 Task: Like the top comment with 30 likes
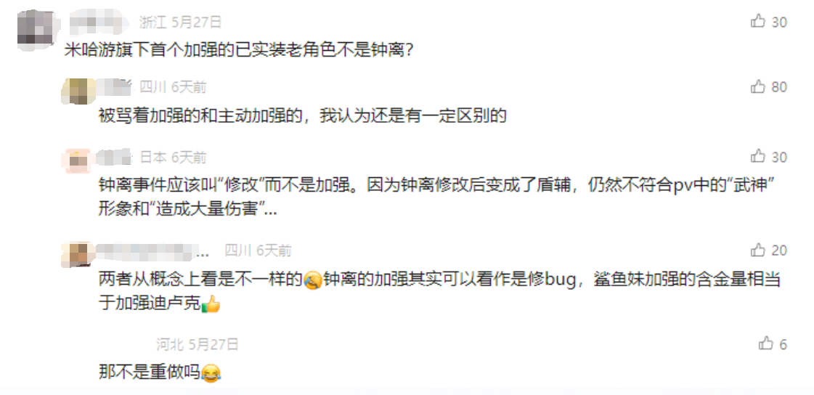click(758, 21)
